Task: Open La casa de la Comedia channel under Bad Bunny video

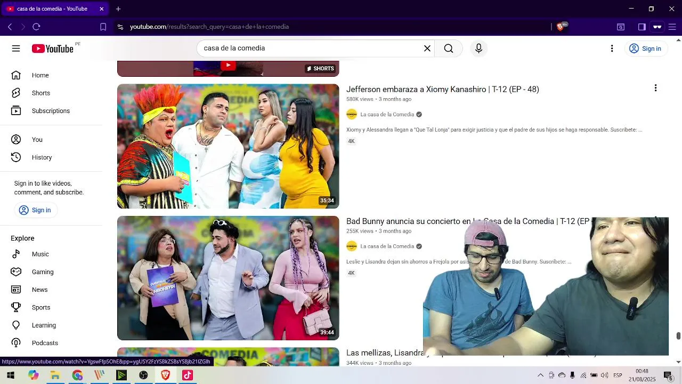Action: [x=387, y=246]
